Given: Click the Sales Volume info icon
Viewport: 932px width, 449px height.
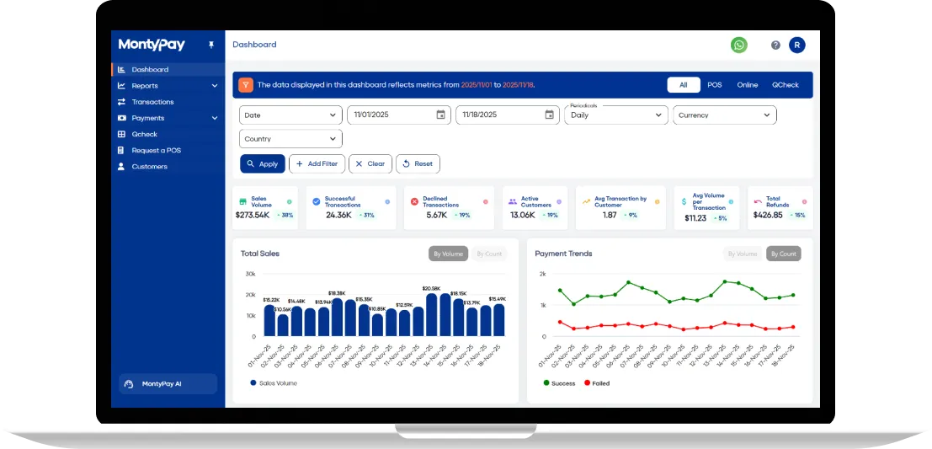Looking at the screenshot, I should (x=290, y=202).
